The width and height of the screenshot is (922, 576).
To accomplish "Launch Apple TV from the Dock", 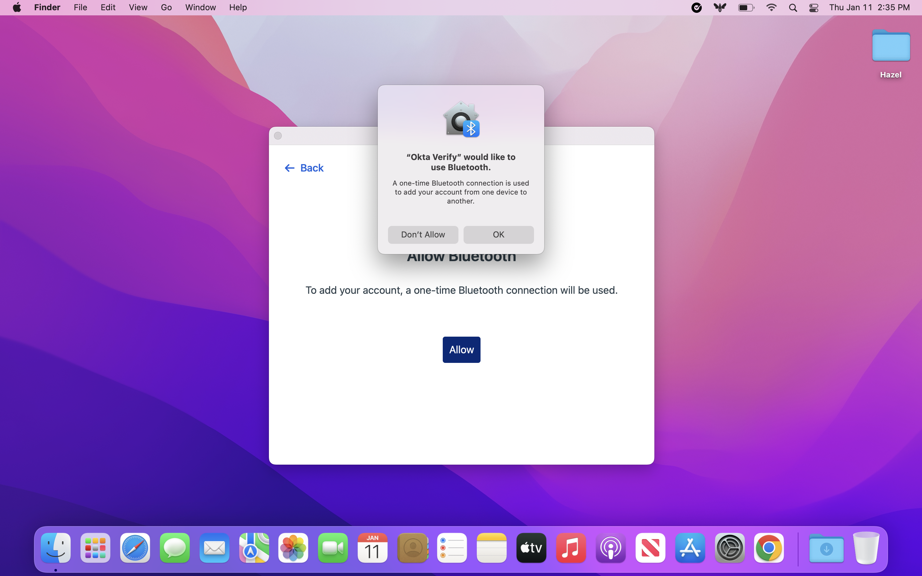I will pos(531,548).
